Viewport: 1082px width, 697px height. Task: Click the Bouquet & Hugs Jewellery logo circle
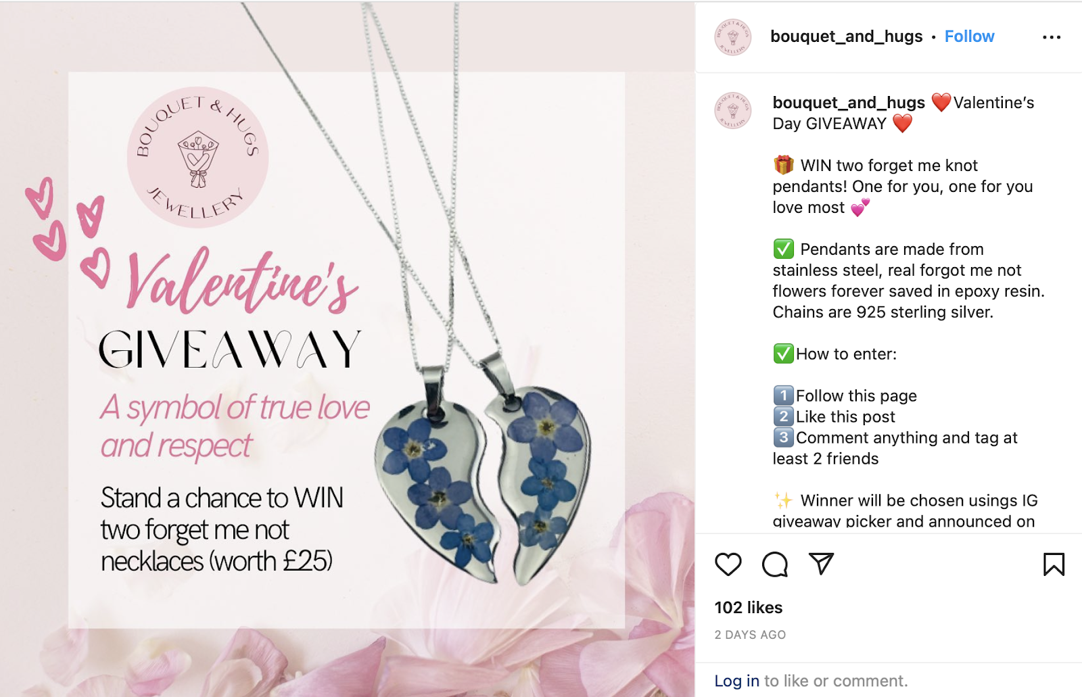coord(197,157)
